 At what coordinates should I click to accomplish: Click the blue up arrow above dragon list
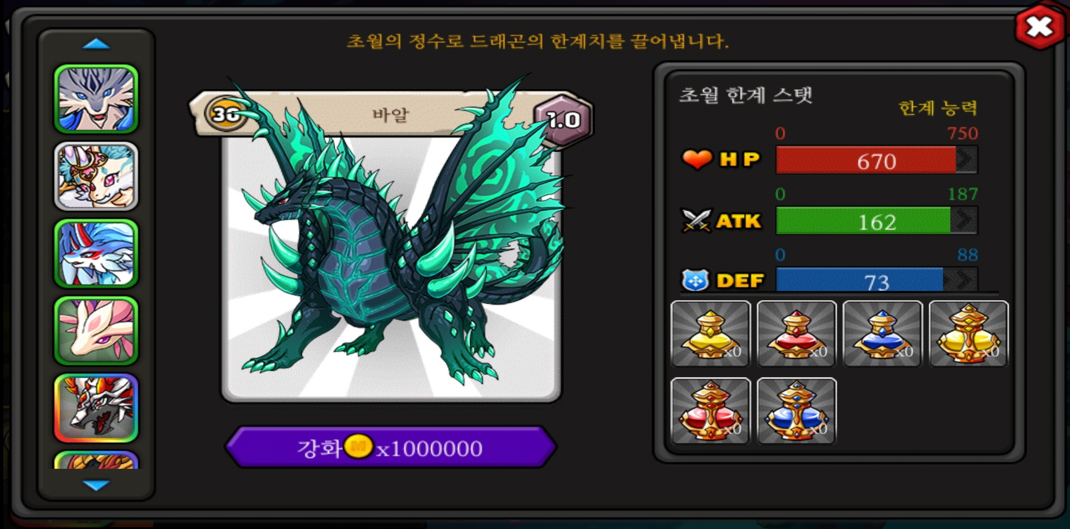(x=96, y=45)
